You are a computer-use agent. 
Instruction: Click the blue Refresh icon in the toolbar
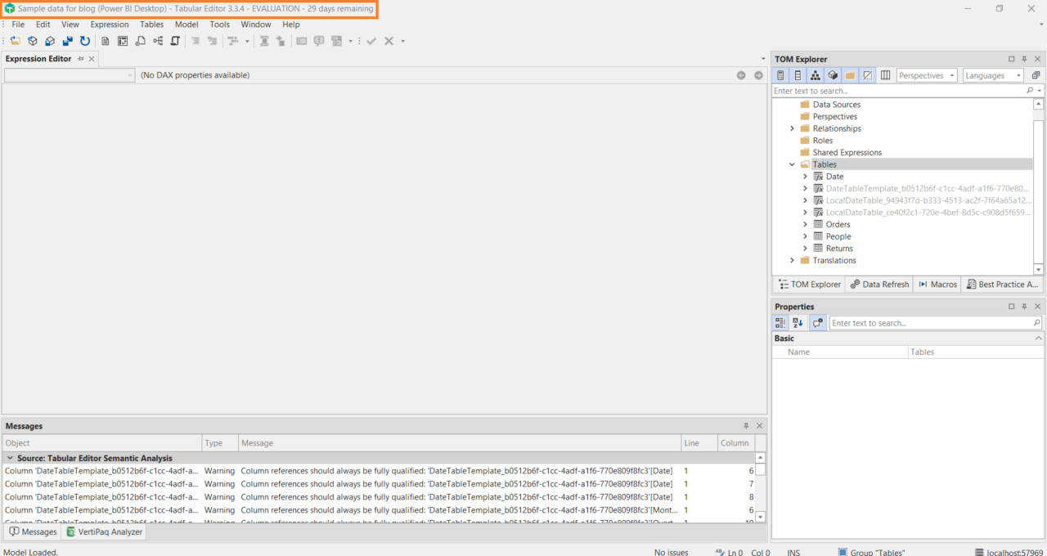point(85,41)
